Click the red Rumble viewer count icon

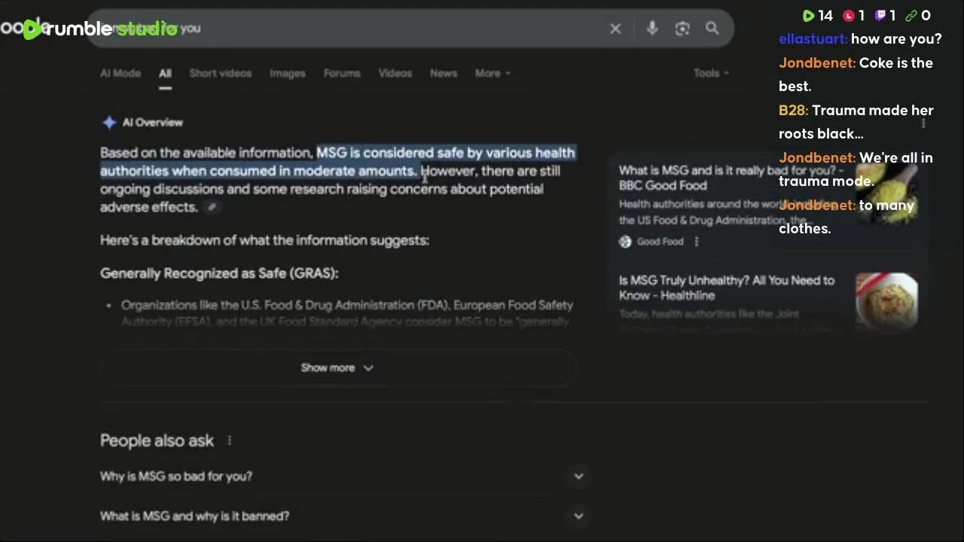849,16
